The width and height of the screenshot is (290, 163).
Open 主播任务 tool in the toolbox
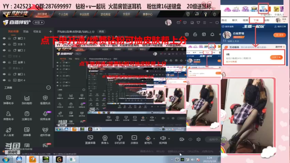(27, 116)
